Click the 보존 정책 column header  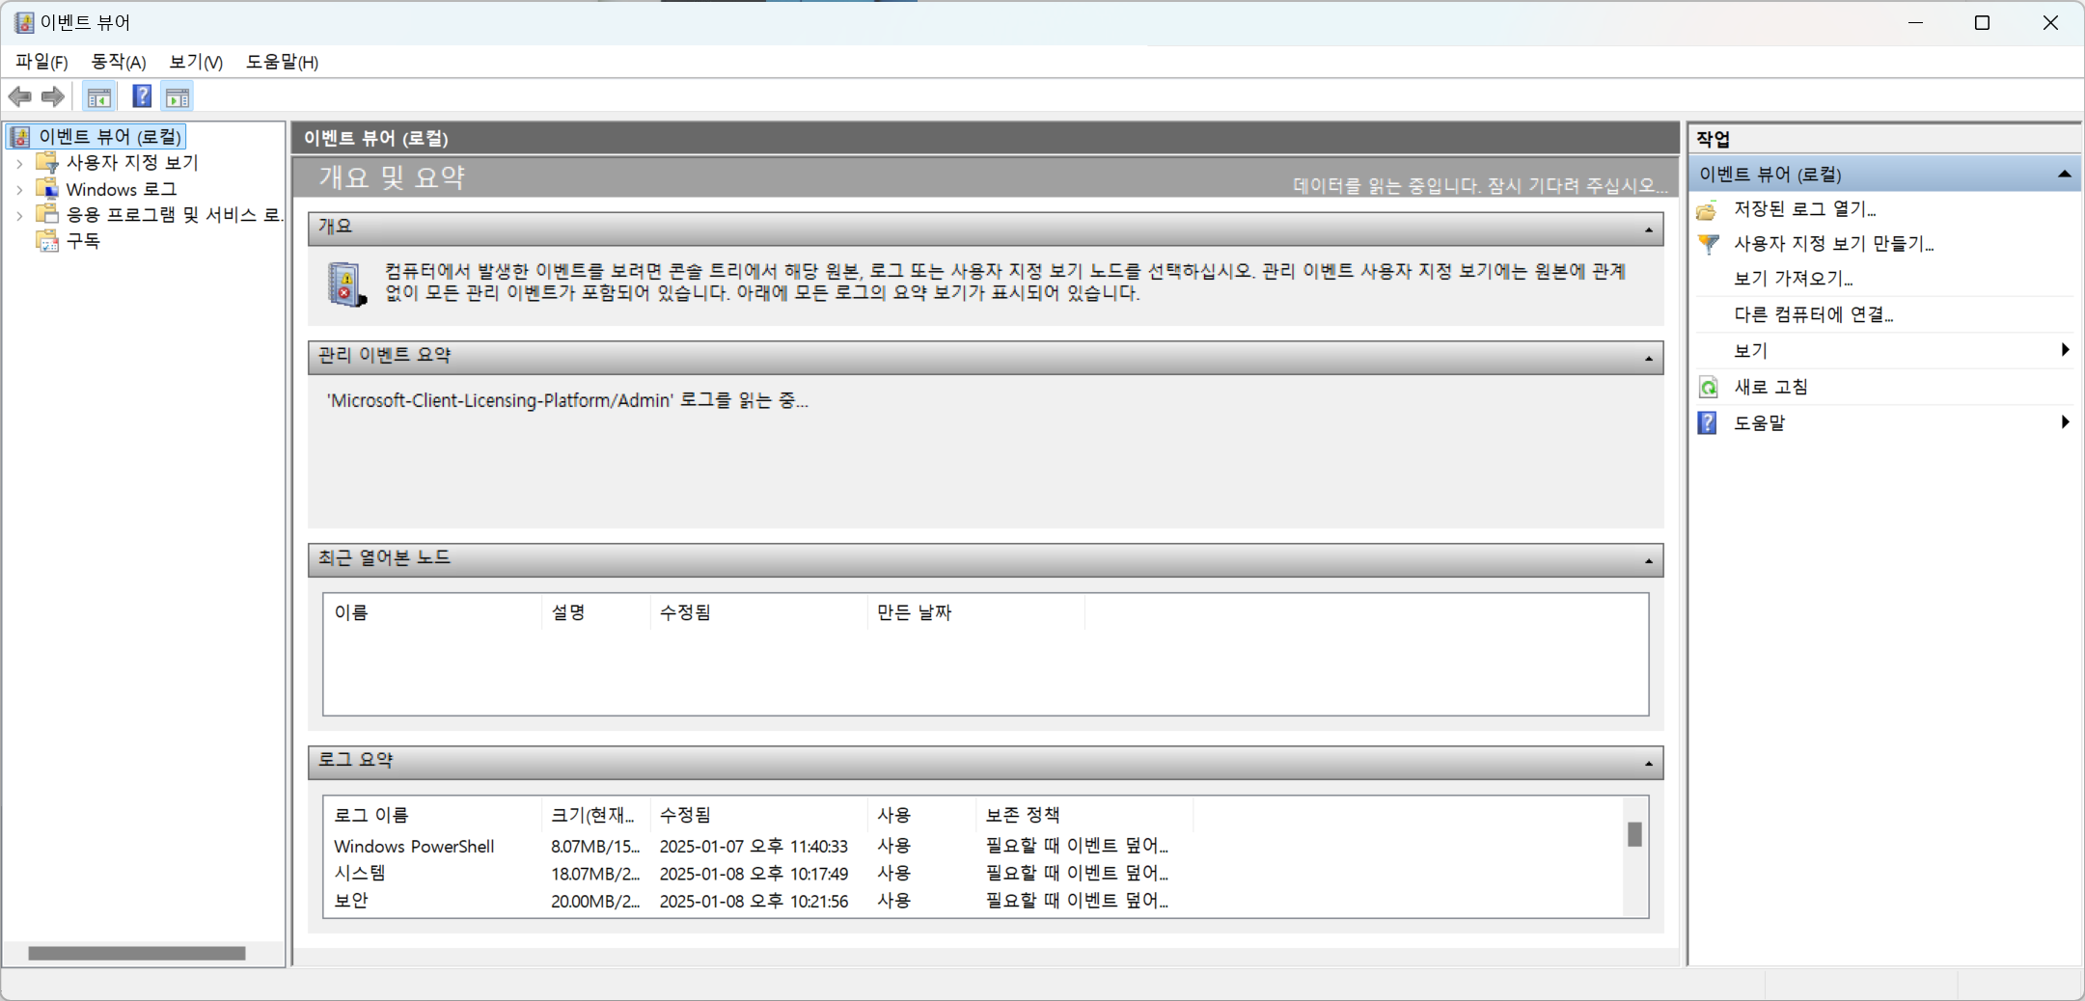point(1085,815)
